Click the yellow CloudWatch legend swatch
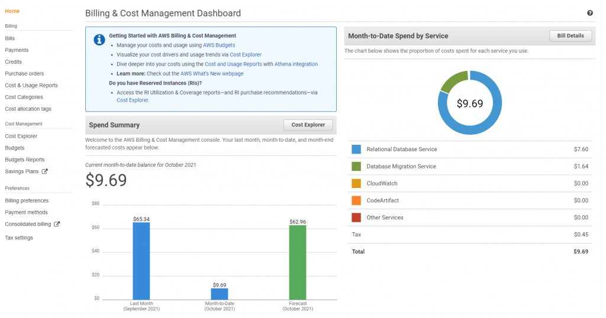This screenshot has height=318, width=606. click(x=356, y=183)
